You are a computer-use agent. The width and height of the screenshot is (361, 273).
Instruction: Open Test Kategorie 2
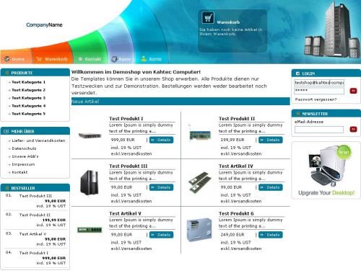point(28,90)
